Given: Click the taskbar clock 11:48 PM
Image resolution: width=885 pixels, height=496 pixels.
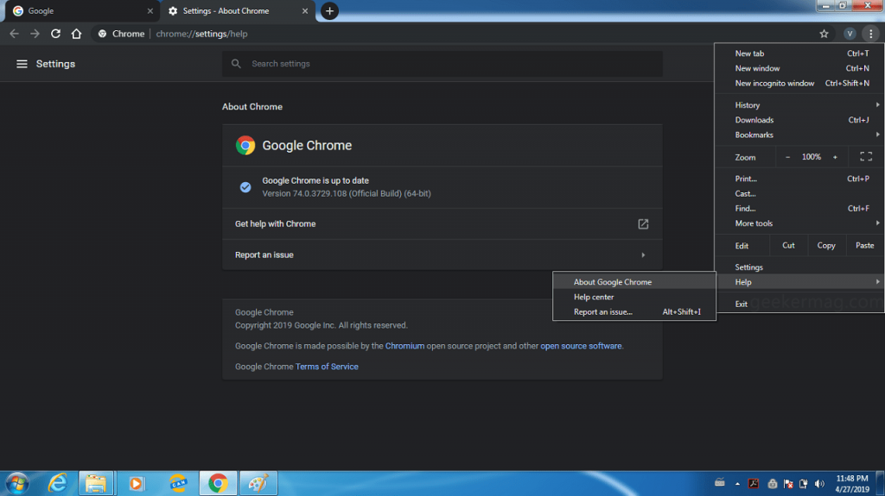Looking at the screenshot, I should coord(851,479).
